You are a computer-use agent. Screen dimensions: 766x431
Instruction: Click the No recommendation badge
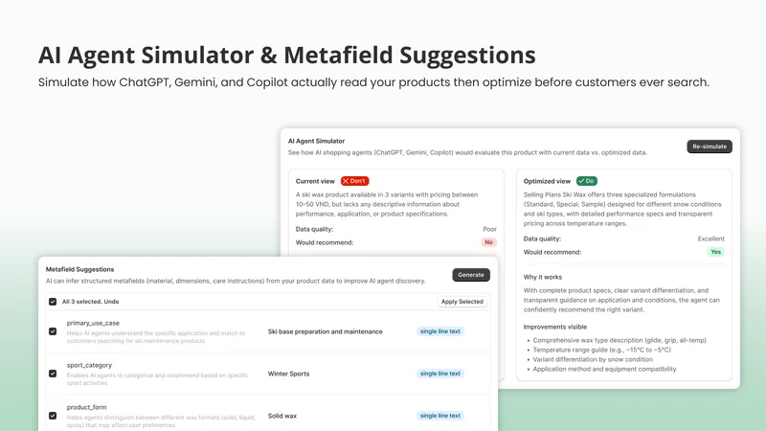pyautogui.click(x=488, y=242)
